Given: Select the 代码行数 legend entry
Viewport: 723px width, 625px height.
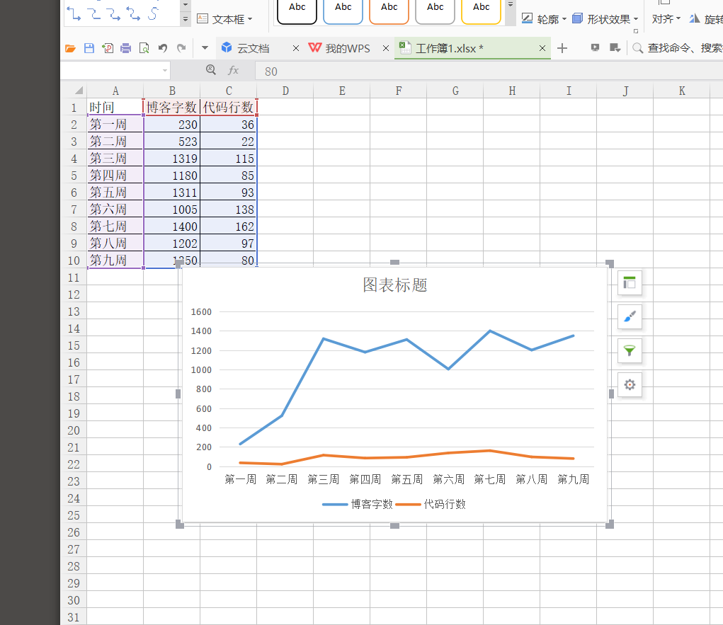Looking at the screenshot, I should click(431, 504).
